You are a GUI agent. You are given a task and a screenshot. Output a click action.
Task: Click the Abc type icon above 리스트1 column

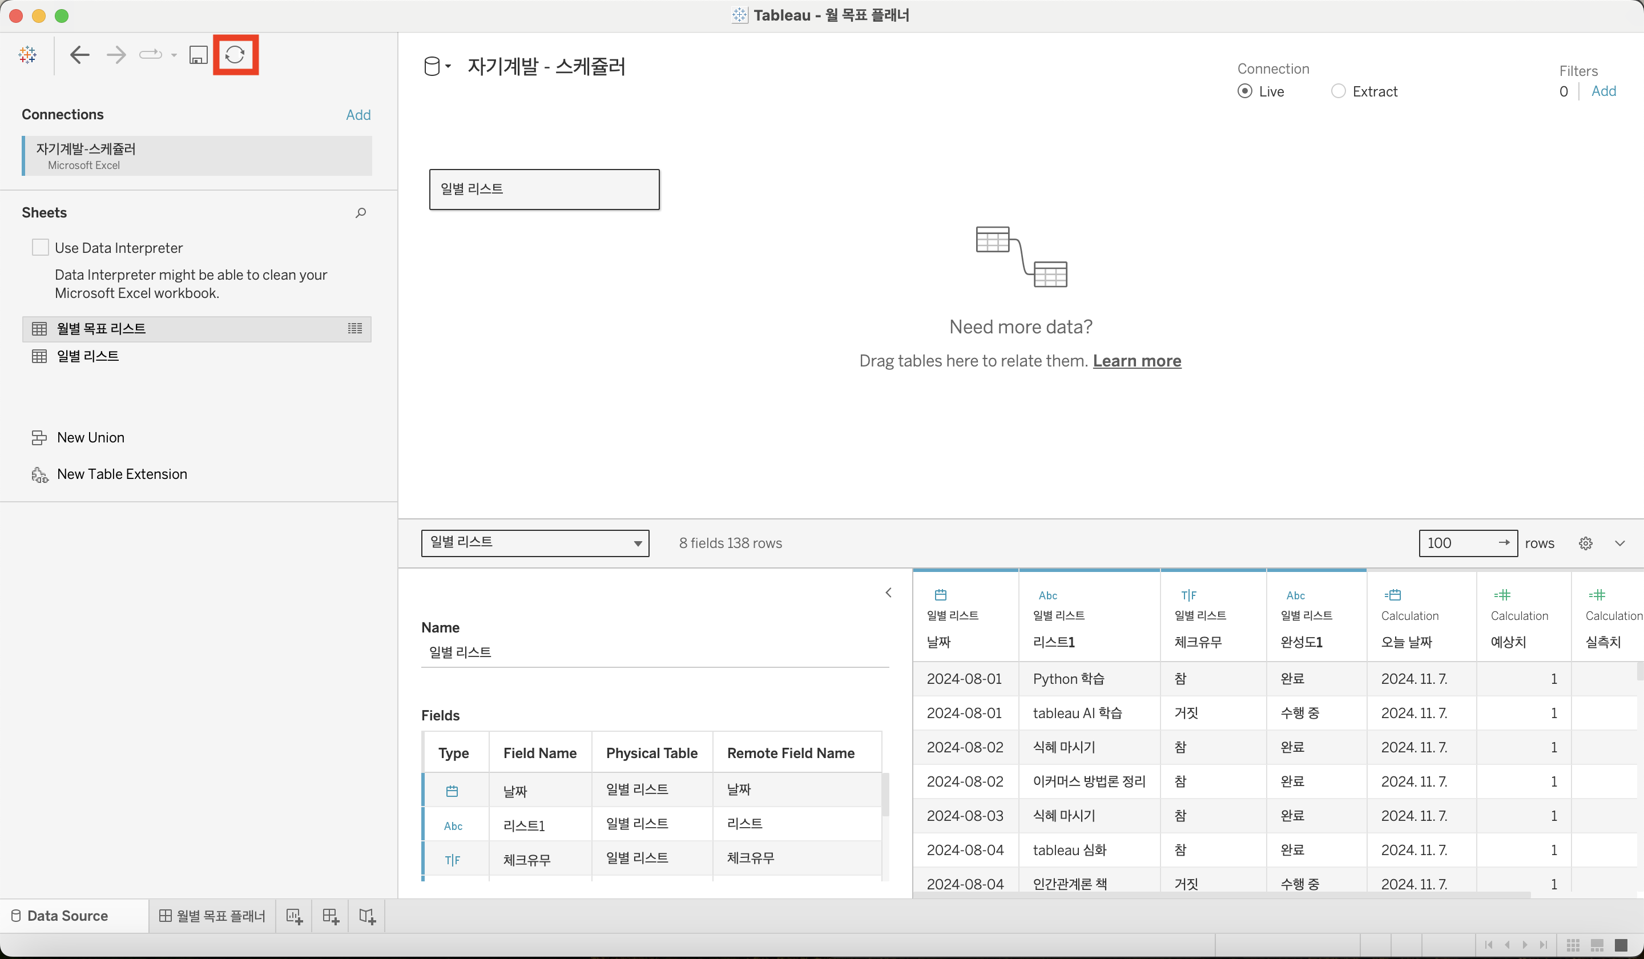click(x=1047, y=595)
